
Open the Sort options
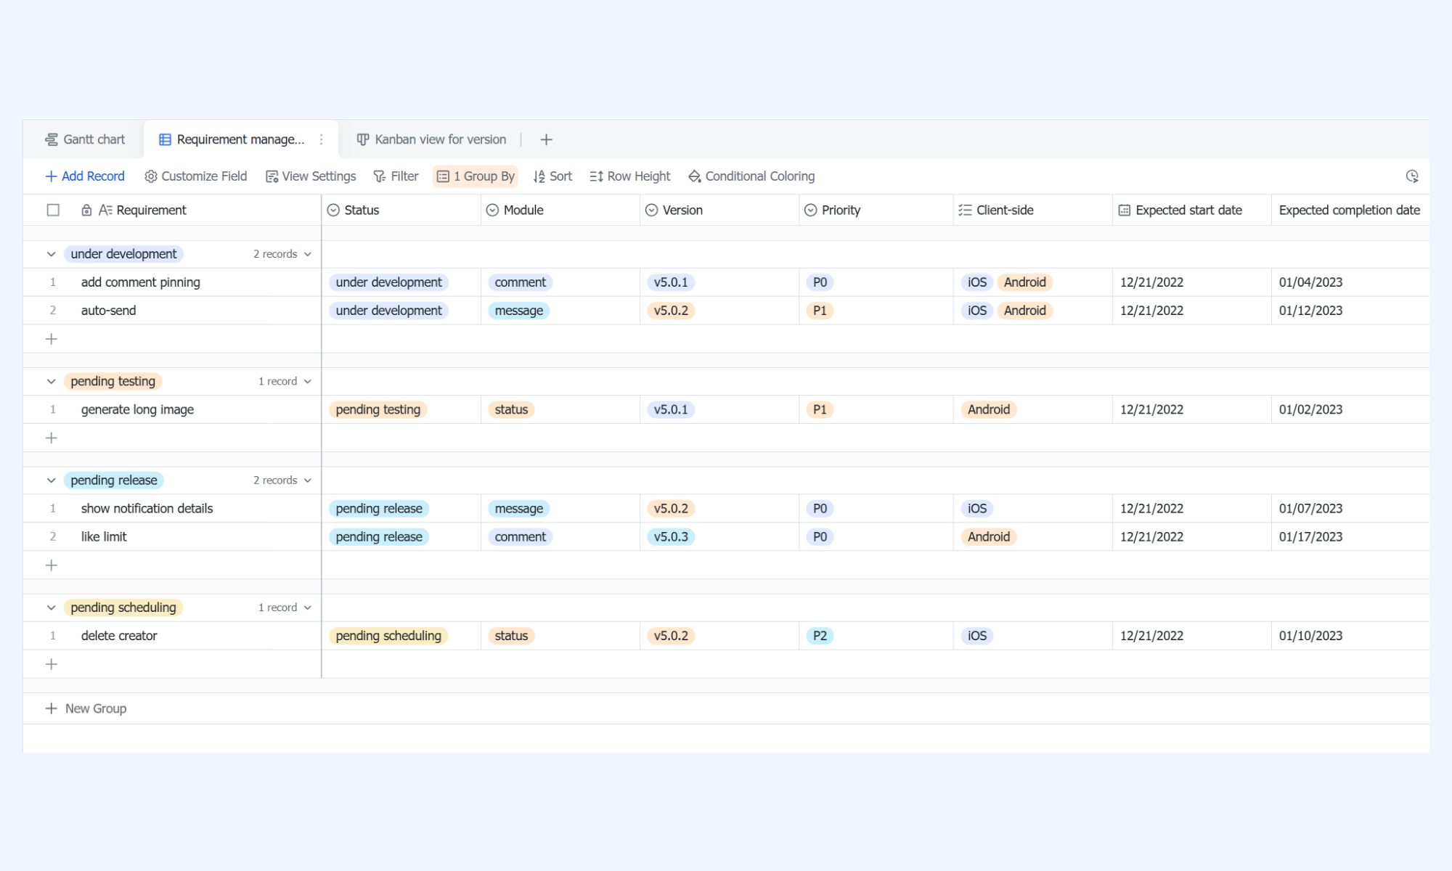coord(552,176)
